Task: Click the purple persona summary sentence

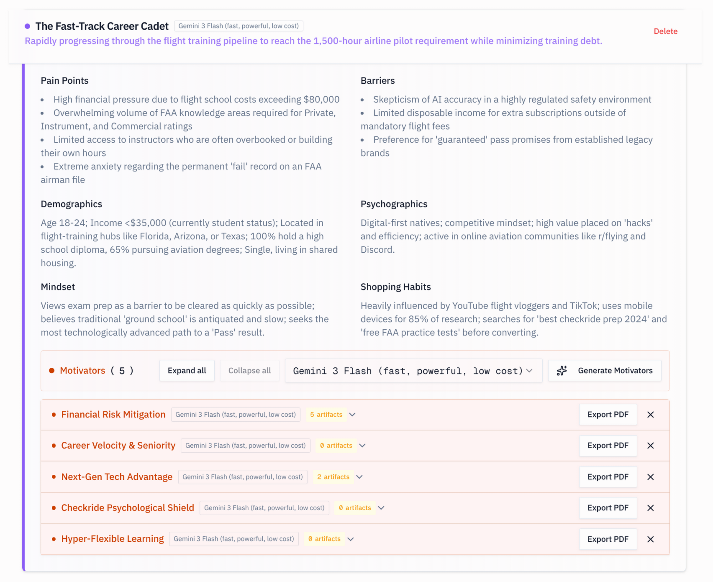Action: tap(313, 41)
